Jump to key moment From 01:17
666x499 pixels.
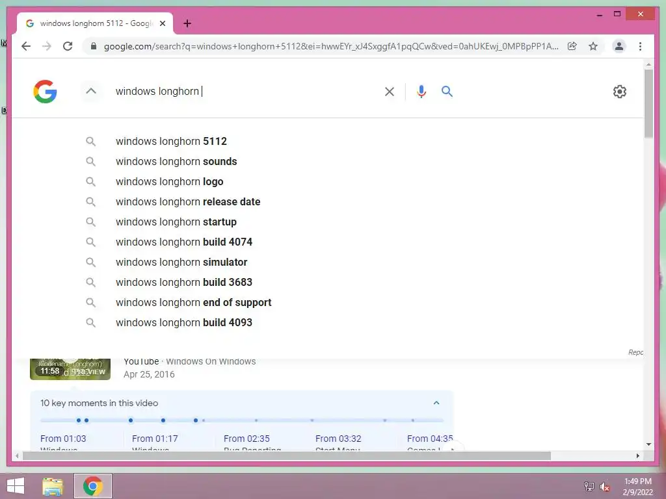click(155, 439)
